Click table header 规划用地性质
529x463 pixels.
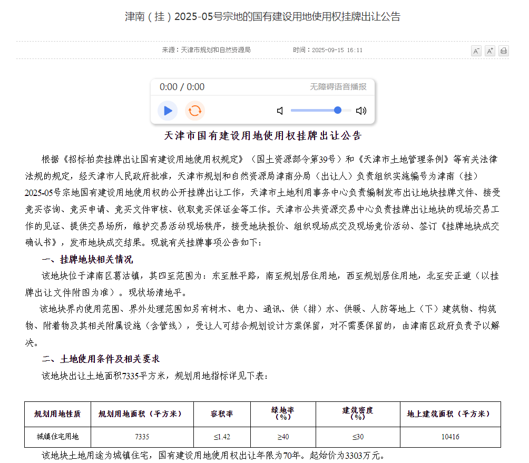tap(57, 414)
